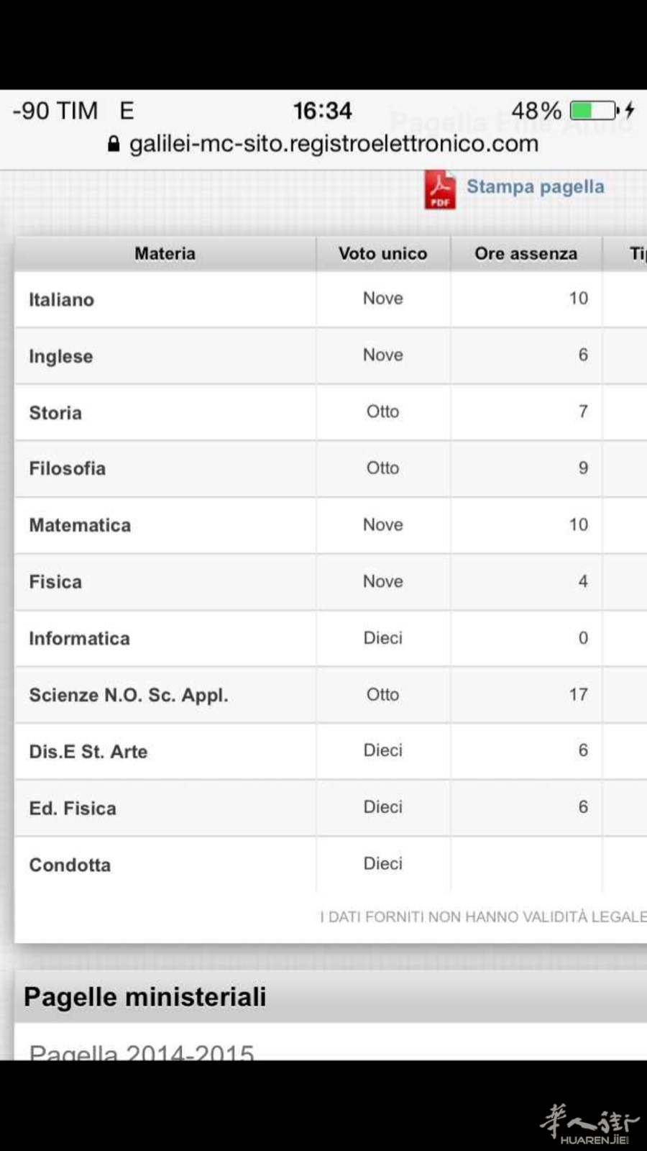Tap the battery icon in status bar
The image size is (647, 1151).
(594, 111)
